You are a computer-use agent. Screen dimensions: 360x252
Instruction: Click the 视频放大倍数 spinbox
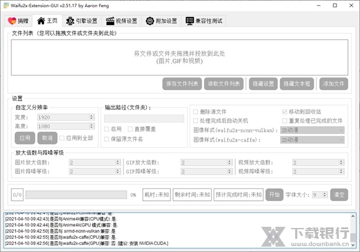[x=319, y=163]
